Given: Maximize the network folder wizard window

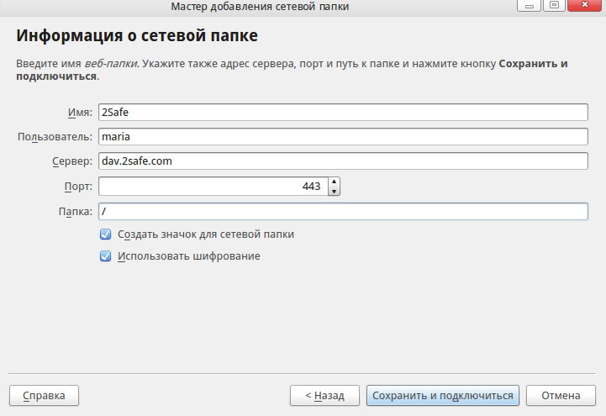Looking at the screenshot, I should click(x=554, y=5).
